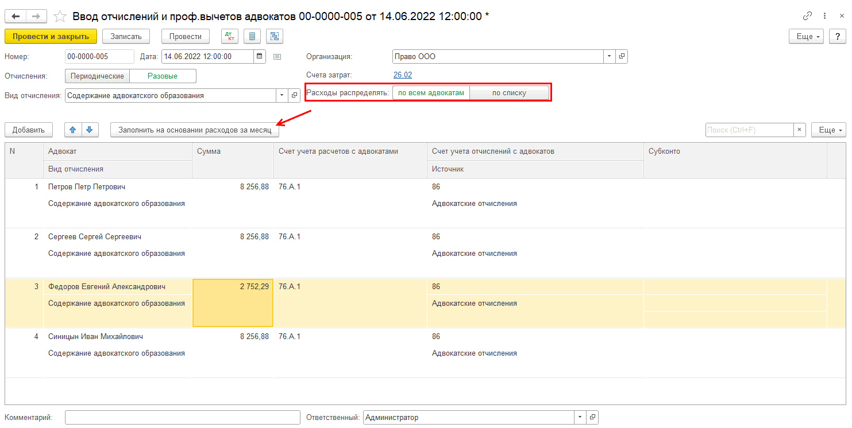Expand the Ответственный dropdown
The image size is (852, 428).
579,417
